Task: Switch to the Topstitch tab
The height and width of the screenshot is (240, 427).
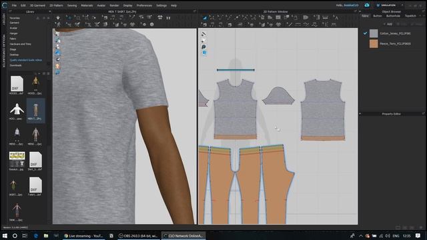Action: (410, 16)
